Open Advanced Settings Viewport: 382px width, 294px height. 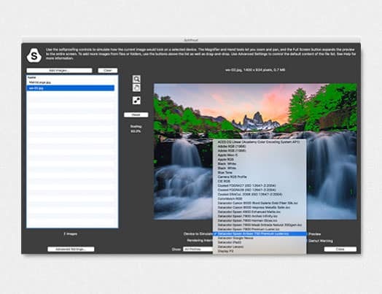point(71,249)
